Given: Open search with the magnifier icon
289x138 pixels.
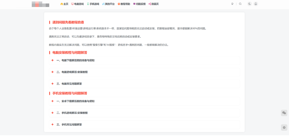Looking at the screenshot, I should (240, 4).
